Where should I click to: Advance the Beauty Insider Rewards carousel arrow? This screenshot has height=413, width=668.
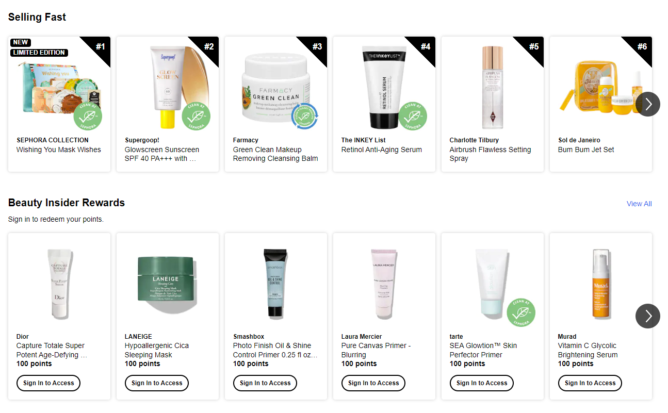[x=648, y=316]
